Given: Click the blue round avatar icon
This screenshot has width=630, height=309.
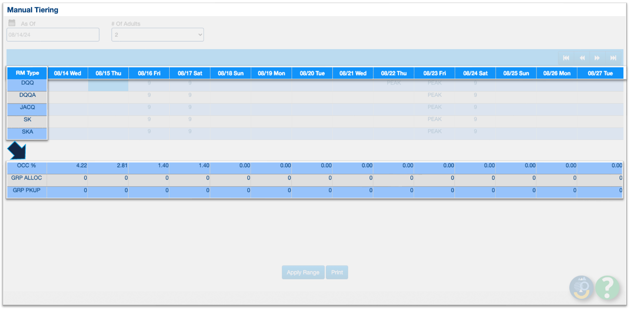Looking at the screenshot, I should (581, 287).
